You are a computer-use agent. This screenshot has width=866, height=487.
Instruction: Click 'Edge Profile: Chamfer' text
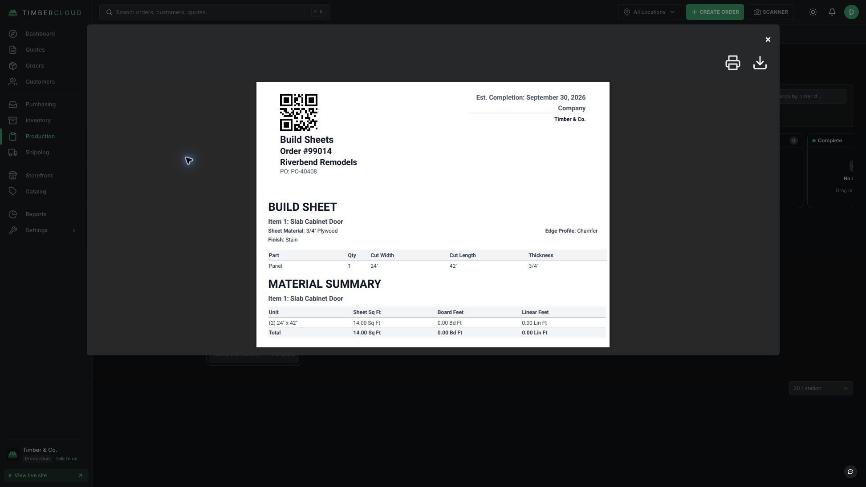click(571, 231)
